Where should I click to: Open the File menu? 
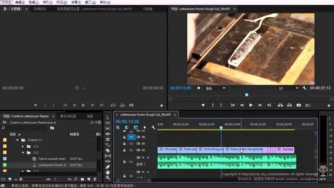[6, 2]
